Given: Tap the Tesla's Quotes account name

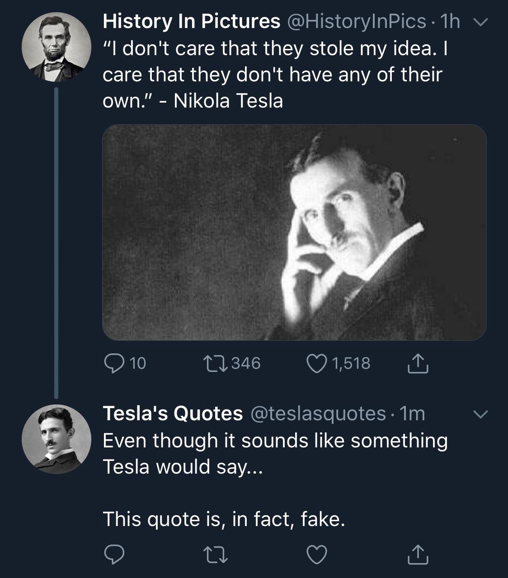Looking at the screenshot, I should point(173,414).
